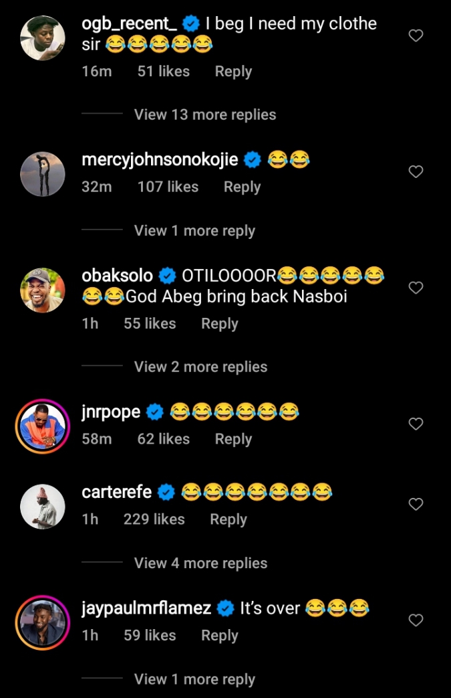Screen dimensions: 451x698
Task: Show 4 more replies under carterefe
Action: pyautogui.click(x=200, y=563)
